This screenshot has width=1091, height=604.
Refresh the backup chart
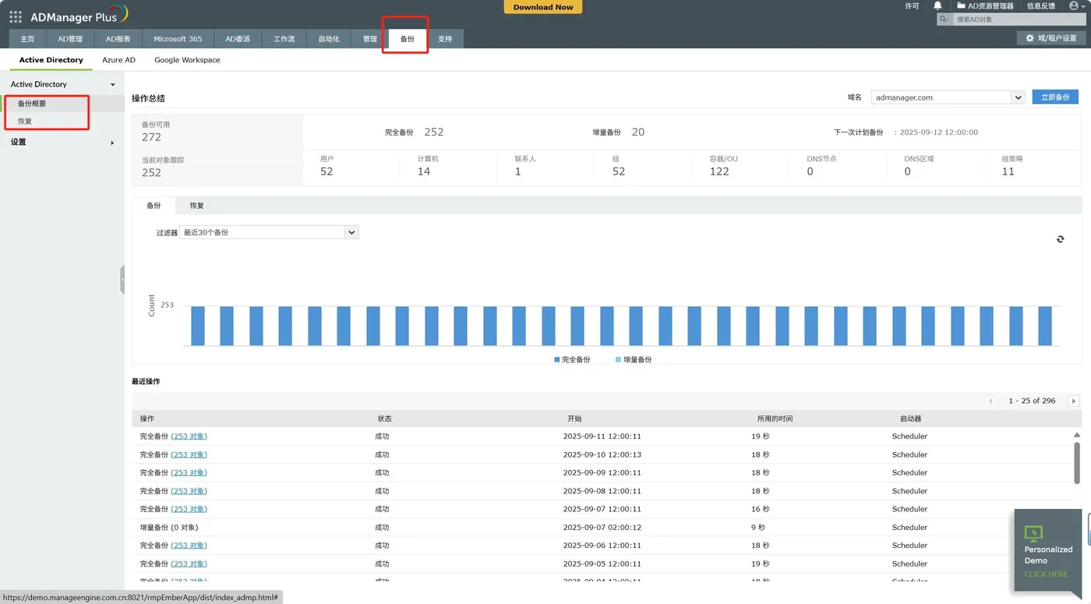pyautogui.click(x=1060, y=239)
